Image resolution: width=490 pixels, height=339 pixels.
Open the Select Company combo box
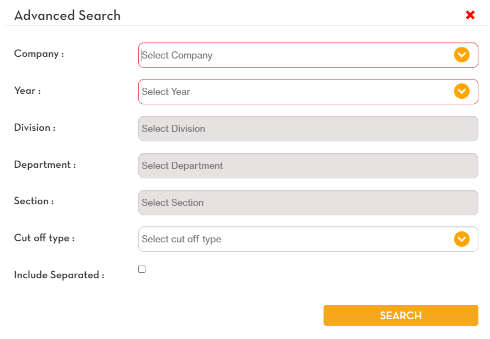(293, 55)
